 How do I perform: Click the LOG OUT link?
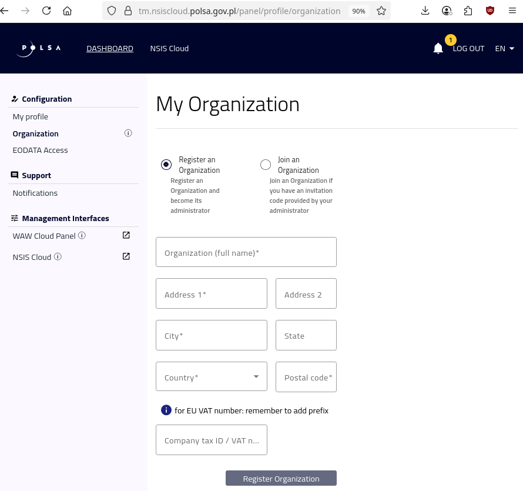click(x=468, y=48)
